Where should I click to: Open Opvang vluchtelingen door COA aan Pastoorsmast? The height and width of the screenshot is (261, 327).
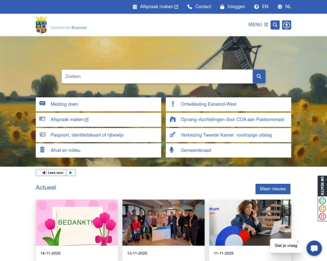pos(228,120)
